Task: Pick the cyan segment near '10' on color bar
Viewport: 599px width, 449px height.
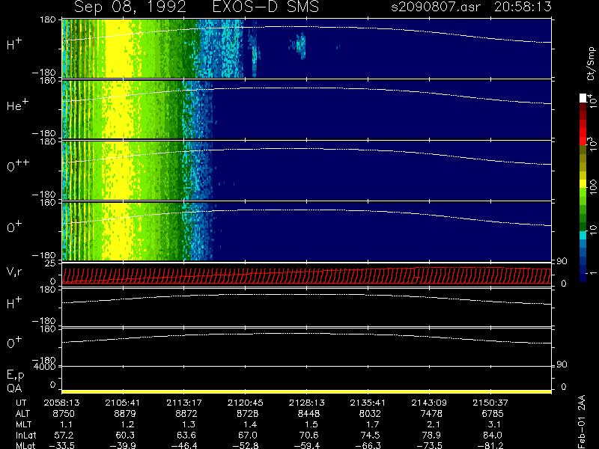Action: (x=583, y=235)
